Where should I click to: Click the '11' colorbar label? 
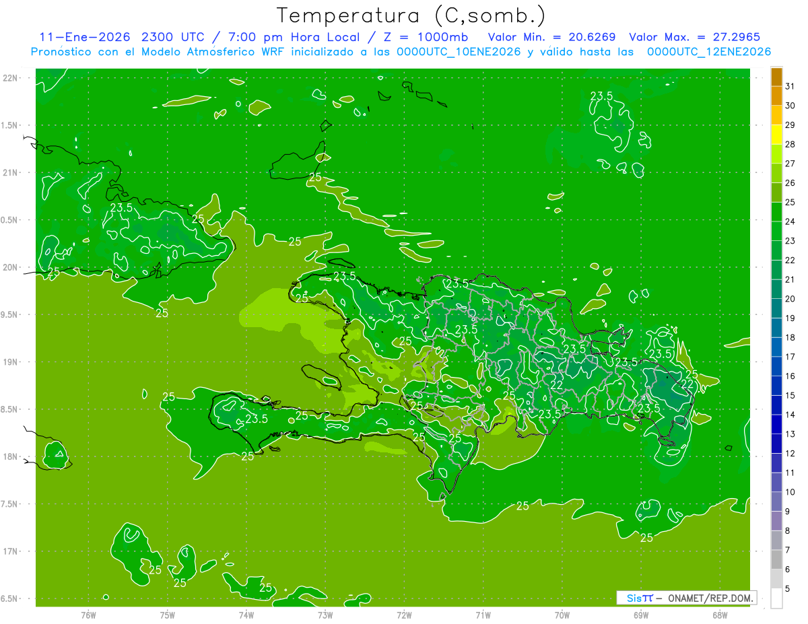coord(790,473)
